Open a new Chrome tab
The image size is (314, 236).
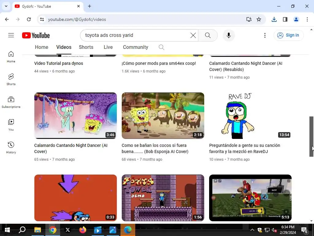tap(90, 6)
